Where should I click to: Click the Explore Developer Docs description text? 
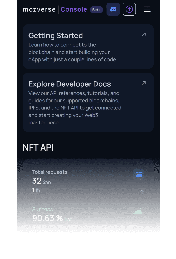pos(75,108)
